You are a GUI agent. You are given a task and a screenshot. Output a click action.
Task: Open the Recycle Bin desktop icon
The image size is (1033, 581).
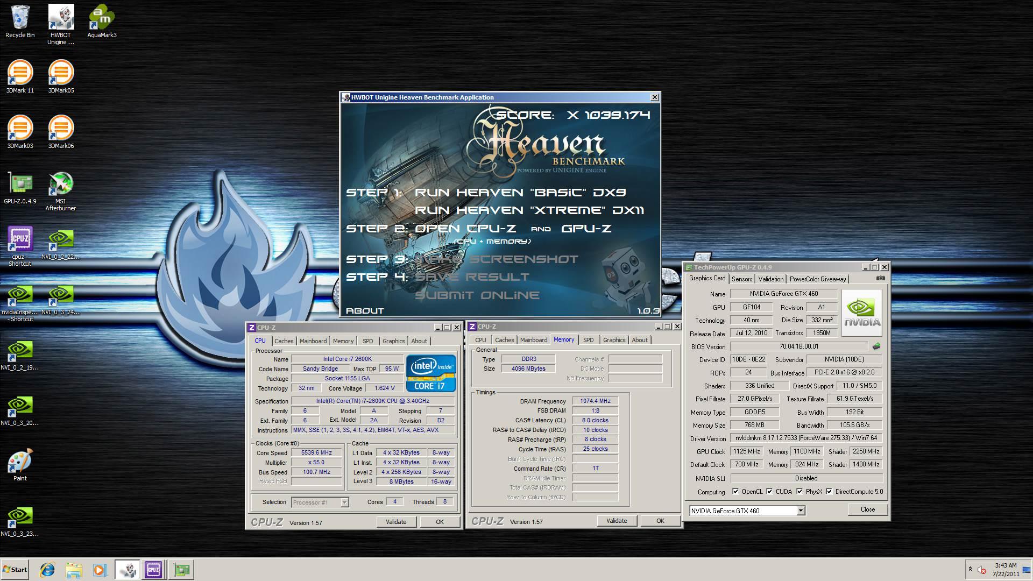[20, 22]
